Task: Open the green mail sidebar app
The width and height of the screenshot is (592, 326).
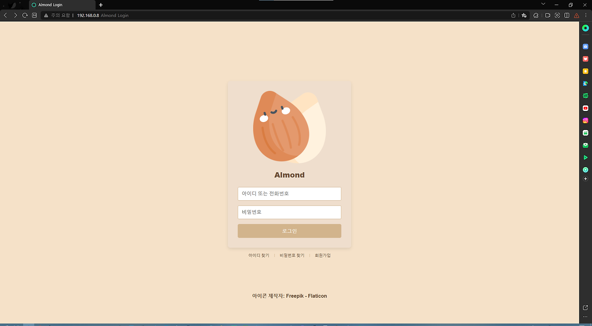Action: coord(586,145)
